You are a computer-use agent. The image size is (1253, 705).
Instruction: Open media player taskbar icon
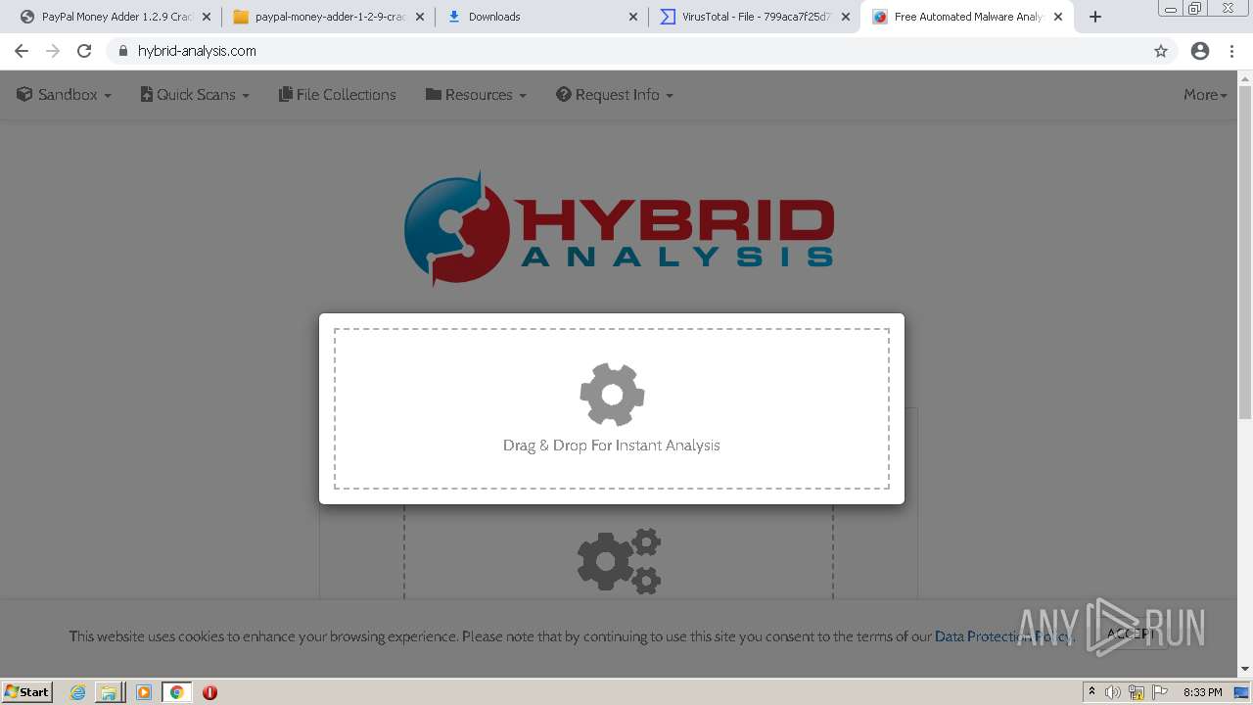(x=143, y=692)
